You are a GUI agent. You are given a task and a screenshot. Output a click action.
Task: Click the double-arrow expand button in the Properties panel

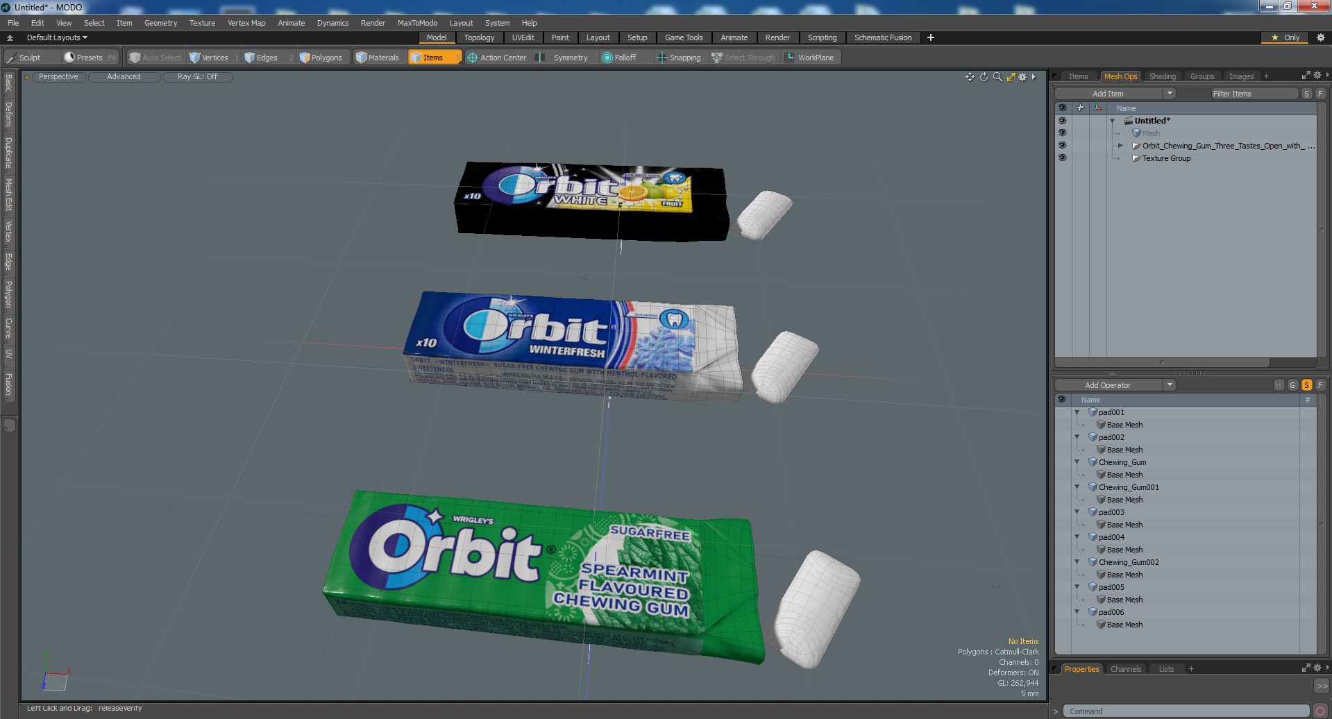tap(1321, 686)
